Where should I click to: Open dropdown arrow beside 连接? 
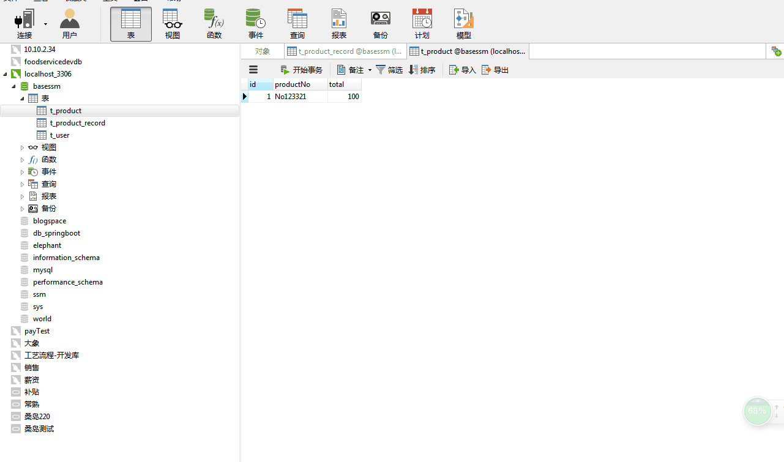(x=45, y=24)
